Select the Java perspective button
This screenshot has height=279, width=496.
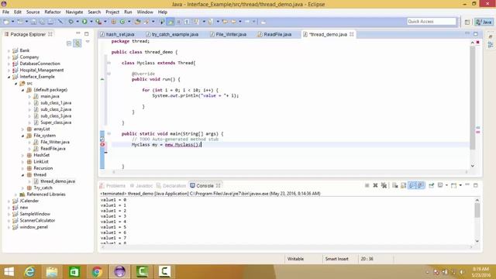[x=484, y=22]
